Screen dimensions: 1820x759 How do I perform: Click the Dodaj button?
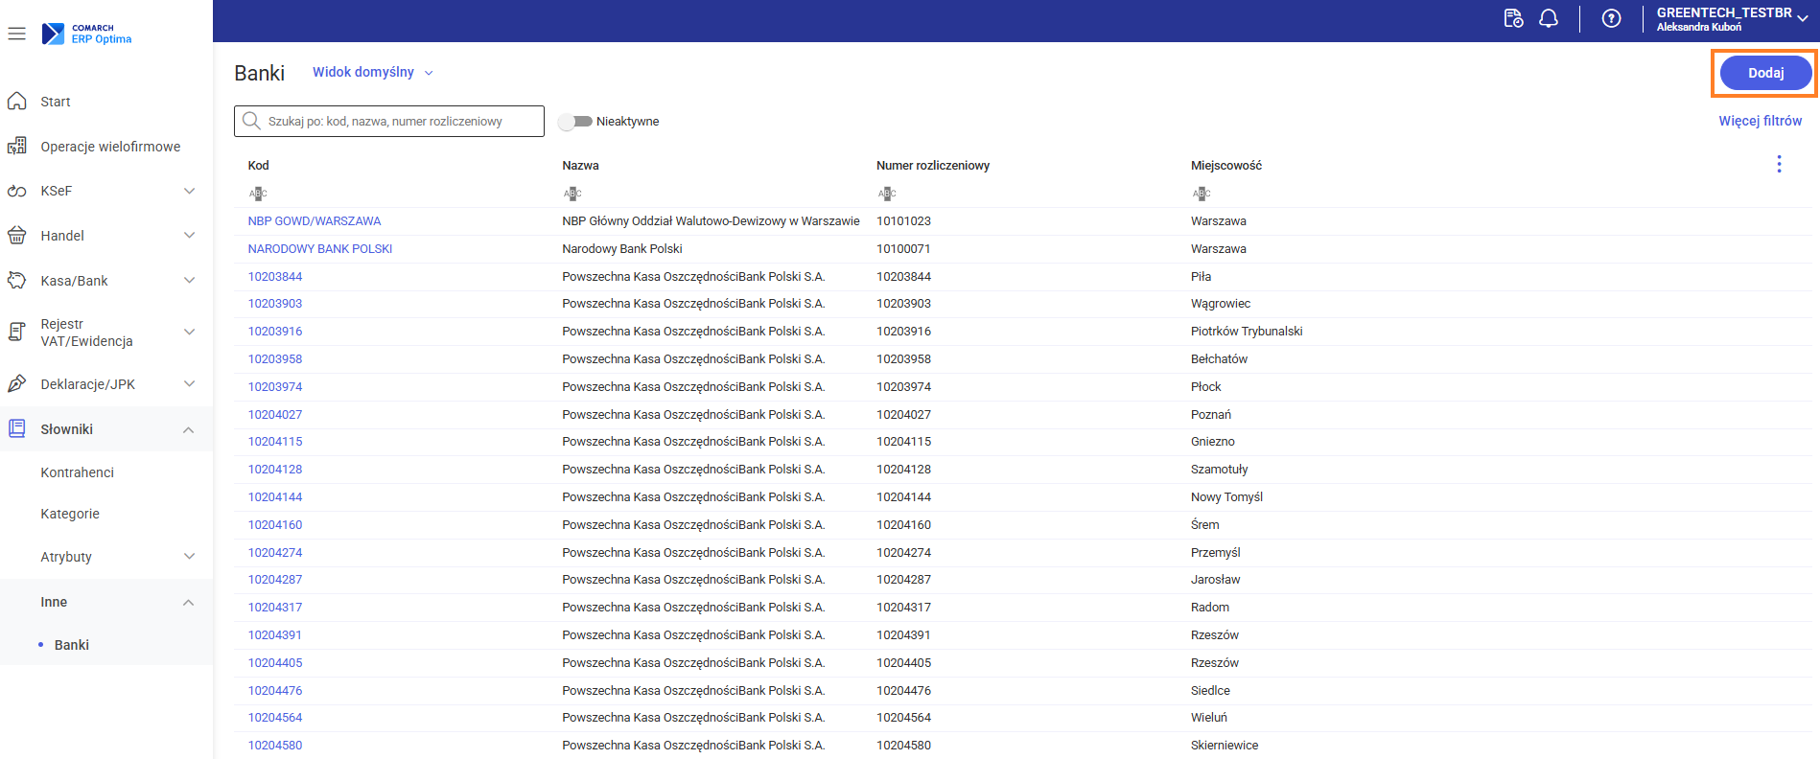[1764, 73]
